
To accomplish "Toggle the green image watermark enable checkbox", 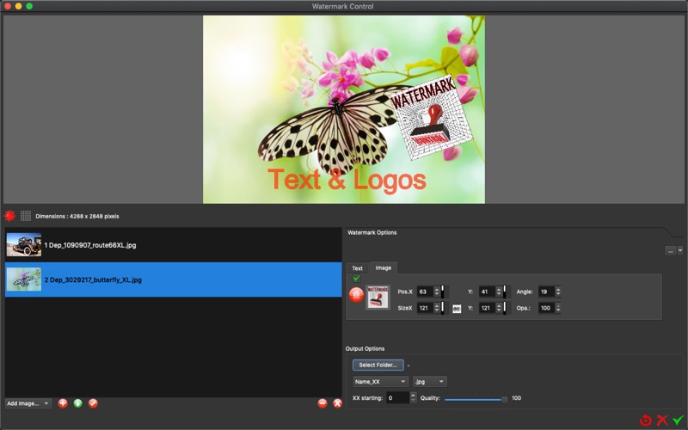I will (356, 278).
